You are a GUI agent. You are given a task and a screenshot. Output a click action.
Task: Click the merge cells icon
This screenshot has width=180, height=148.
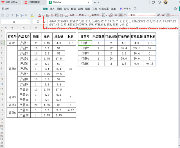[62, 15]
